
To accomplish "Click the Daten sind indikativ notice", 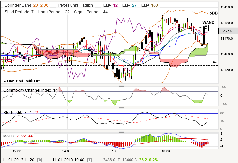I will [22, 81].
